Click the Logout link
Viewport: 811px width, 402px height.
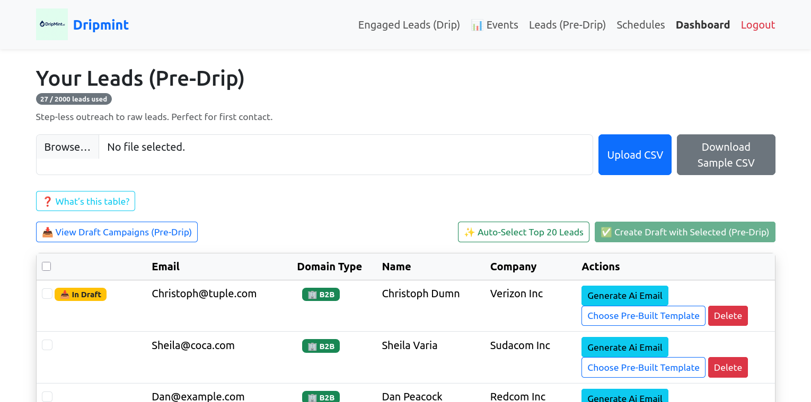[757, 25]
